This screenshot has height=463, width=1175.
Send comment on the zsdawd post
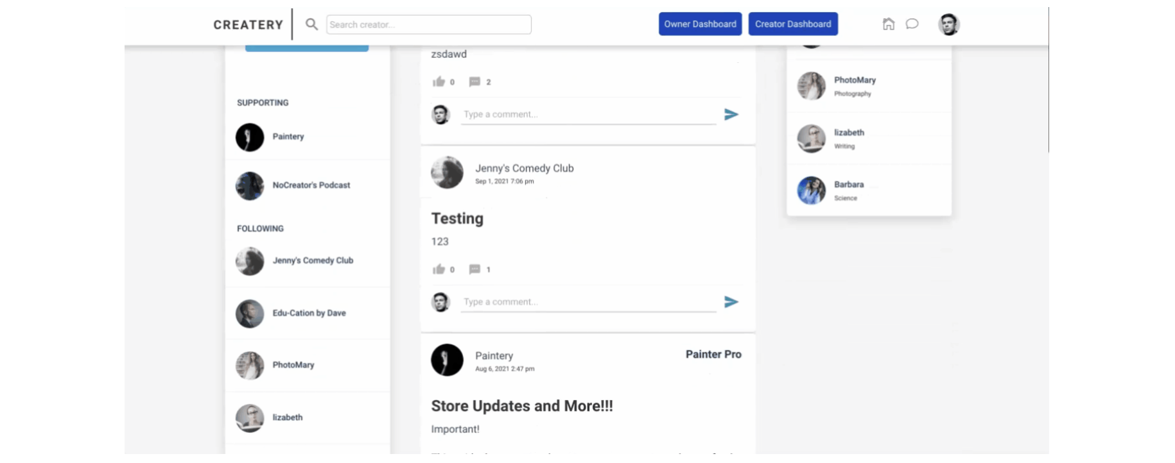(731, 115)
